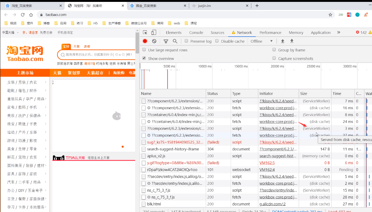The height and width of the screenshot is (212, 372).
Task: Expand the 运动 / 户外 / 乐器 category arrow
Action: pyautogui.click(x=46, y=132)
